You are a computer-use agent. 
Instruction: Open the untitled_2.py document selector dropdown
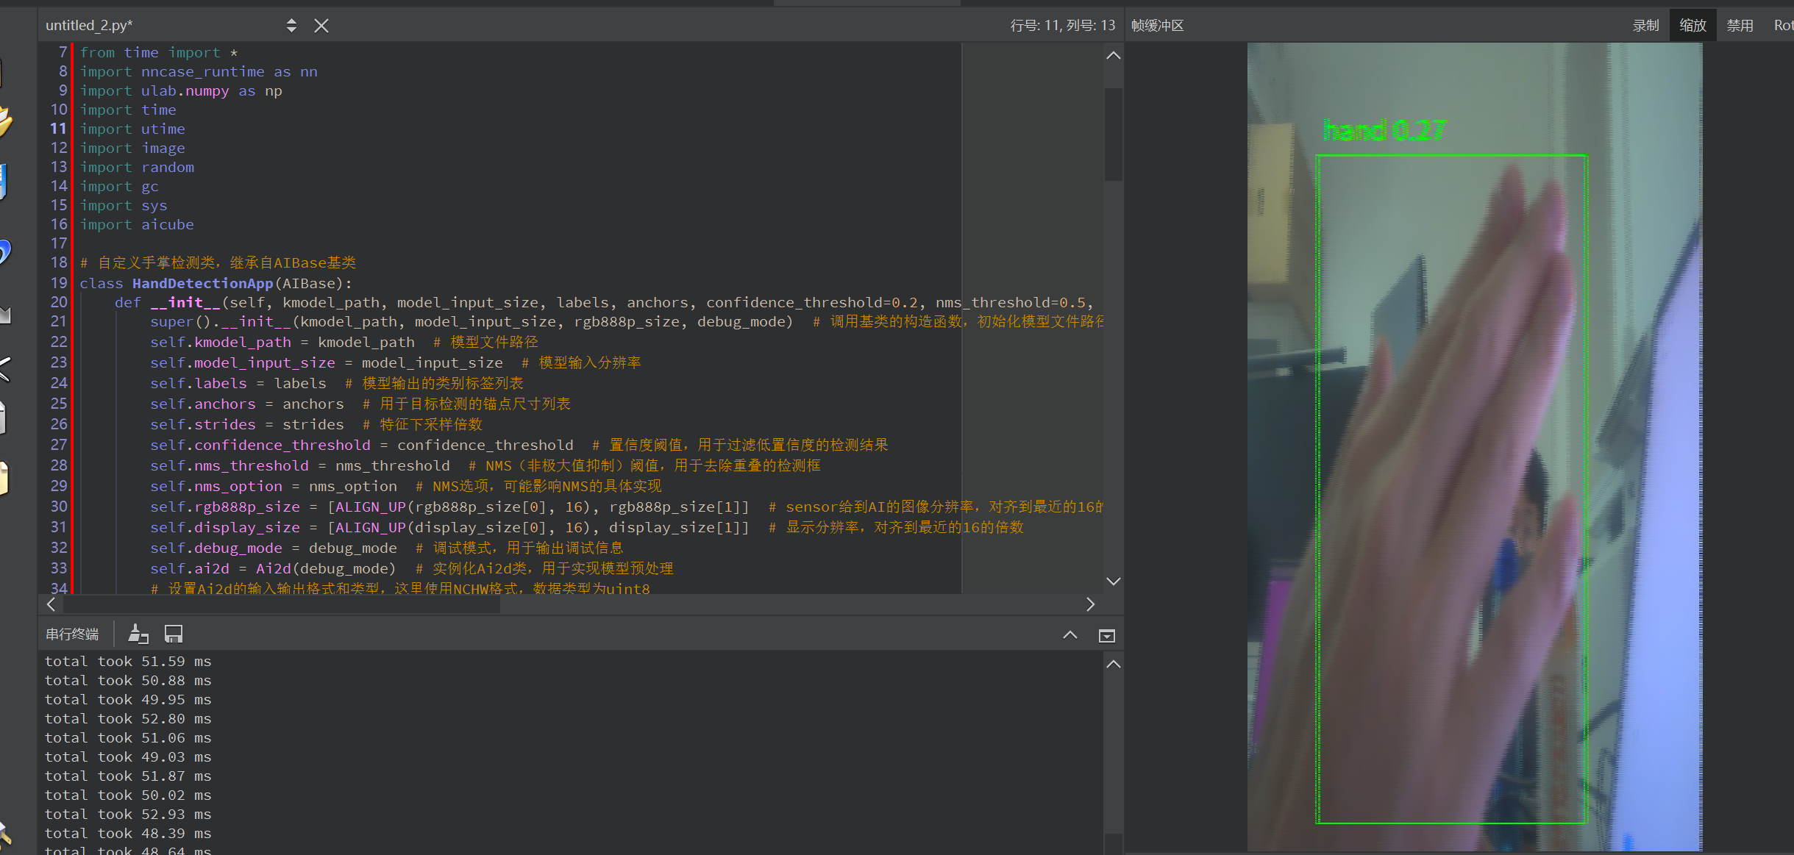291,26
